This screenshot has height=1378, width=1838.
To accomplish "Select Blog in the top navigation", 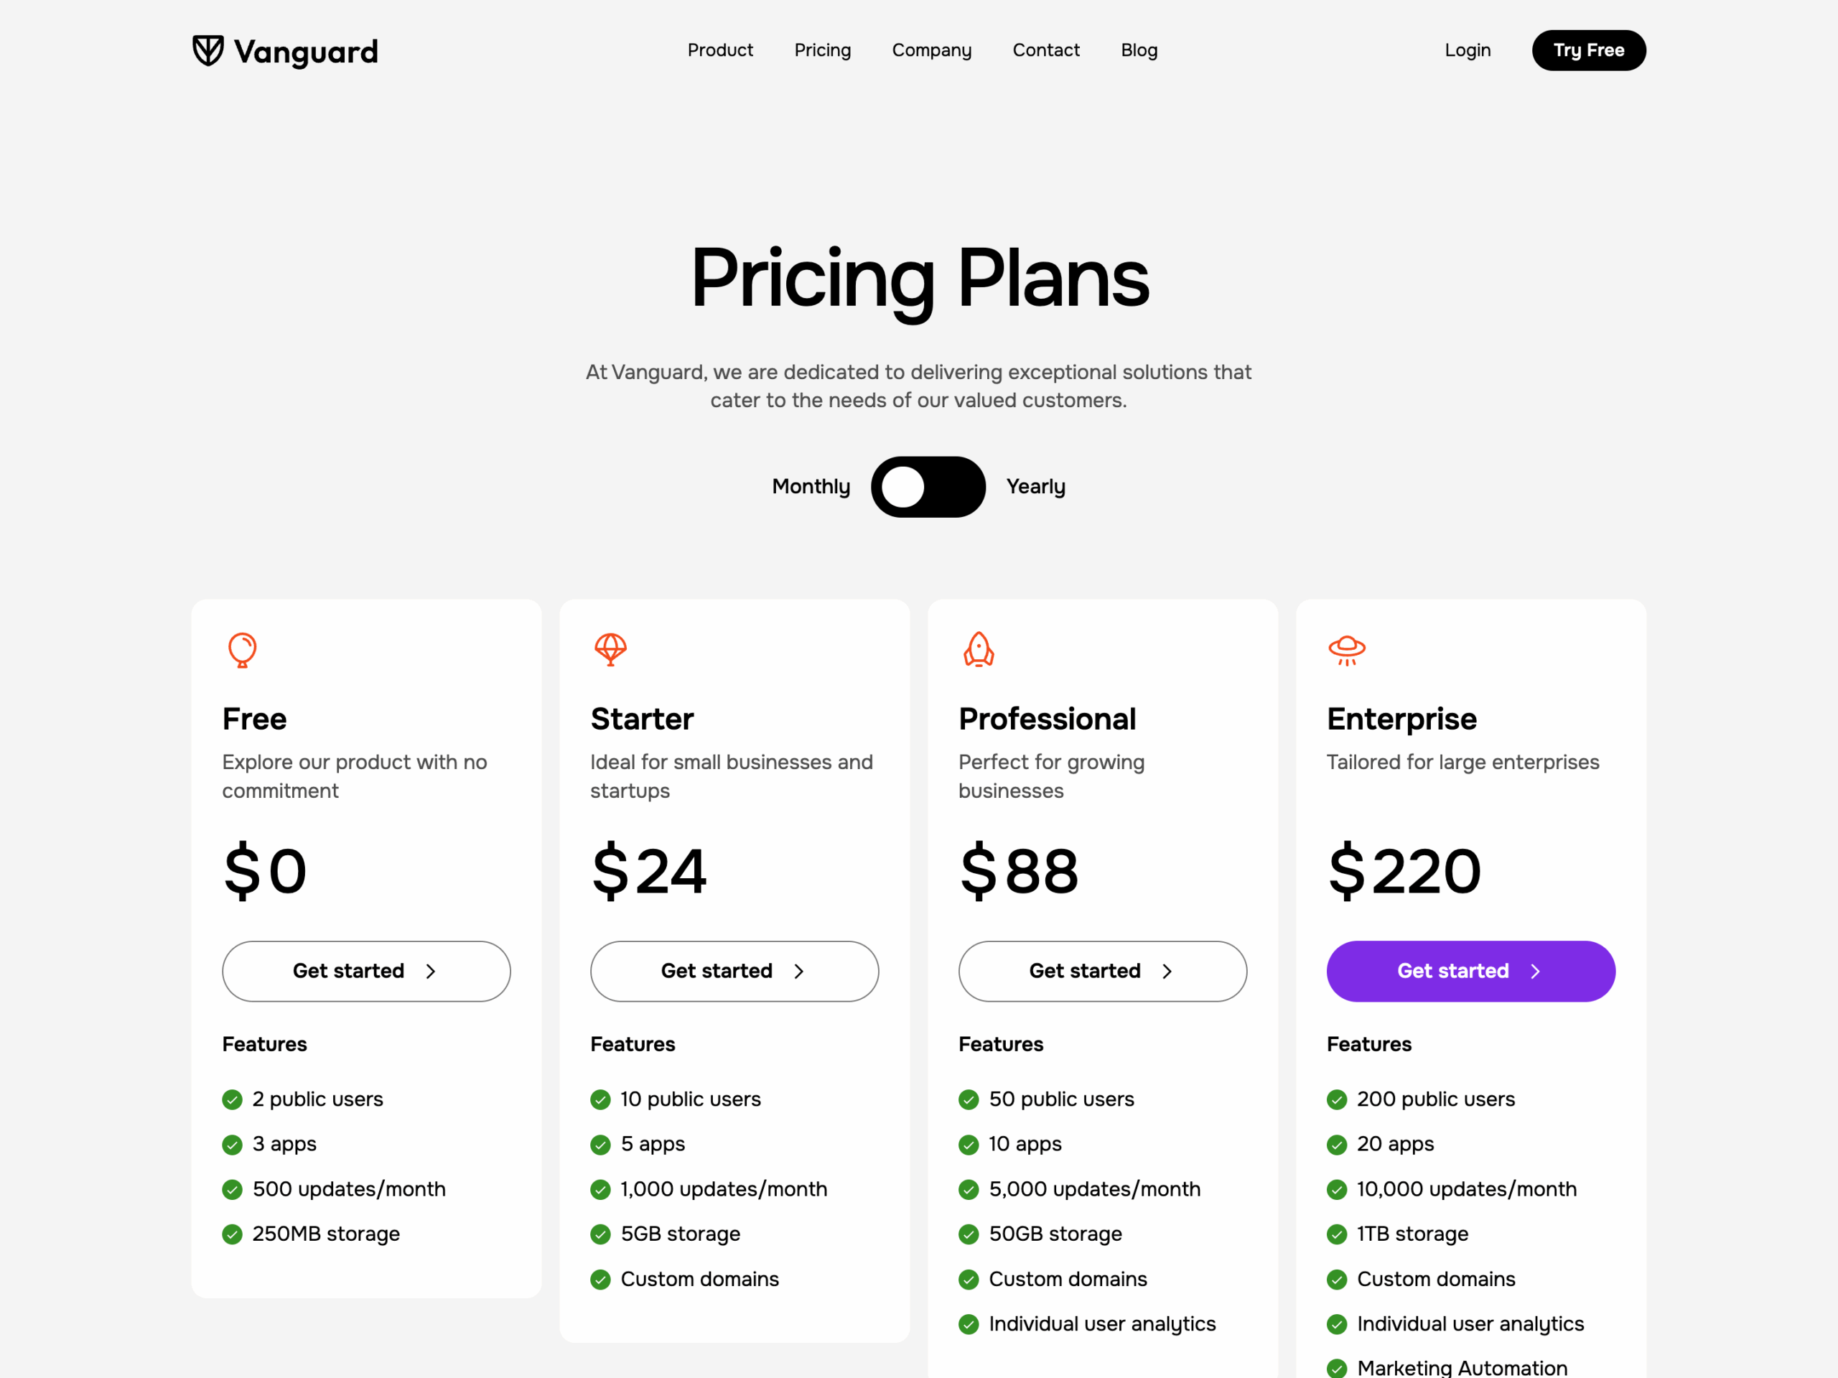I will pyautogui.click(x=1139, y=50).
